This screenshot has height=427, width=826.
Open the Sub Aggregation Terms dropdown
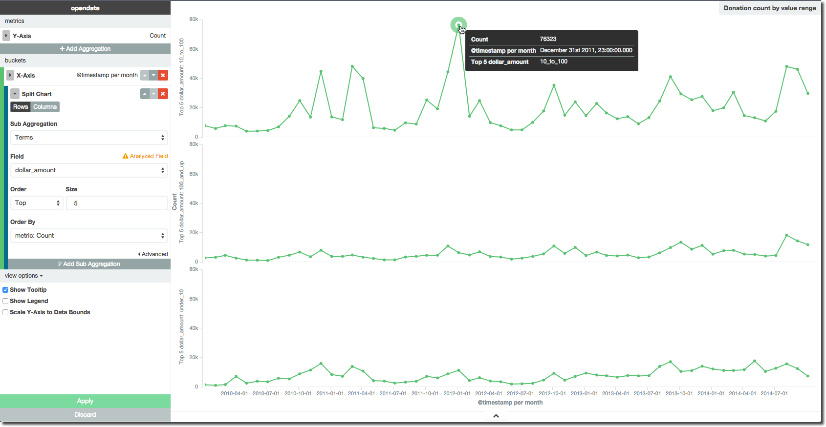(89, 138)
